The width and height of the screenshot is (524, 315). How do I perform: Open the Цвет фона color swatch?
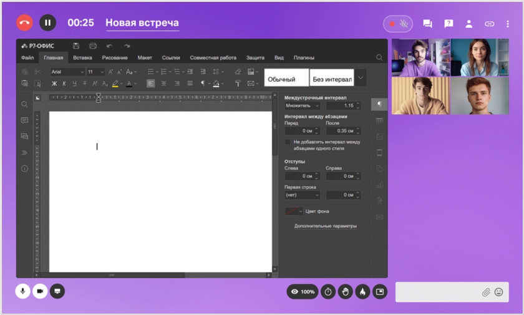coord(293,211)
